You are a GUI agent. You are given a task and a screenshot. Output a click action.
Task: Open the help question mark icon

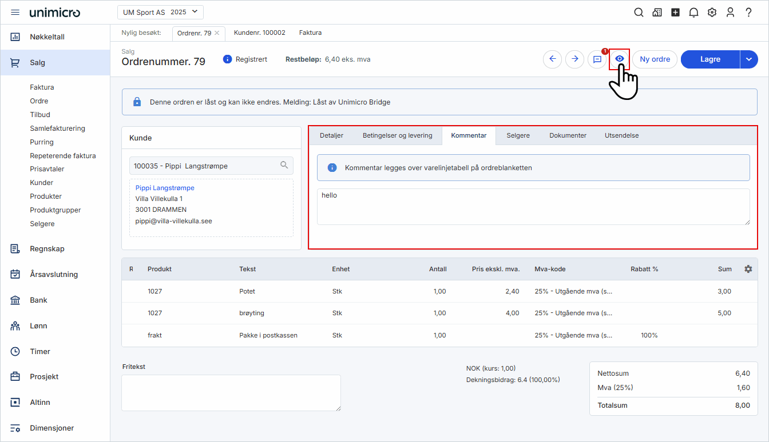point(748,13)
